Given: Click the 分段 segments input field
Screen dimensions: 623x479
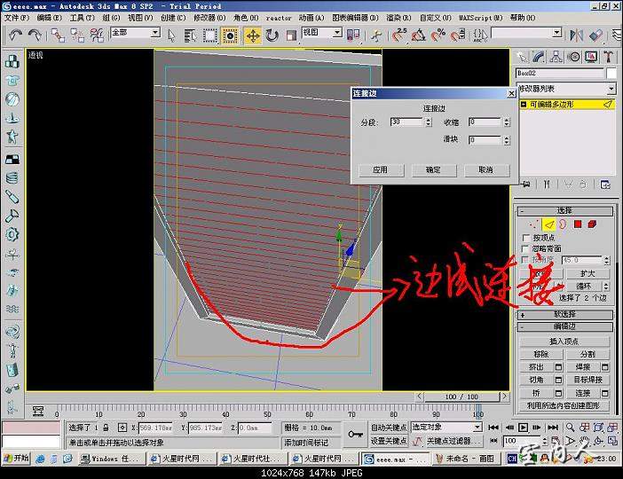Looking at the screenshot, I should 407,122.
